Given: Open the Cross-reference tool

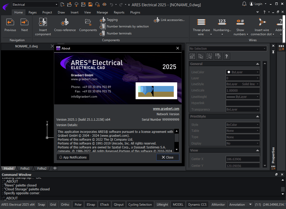Looking at the screenshot, I should tap(65, 25).
